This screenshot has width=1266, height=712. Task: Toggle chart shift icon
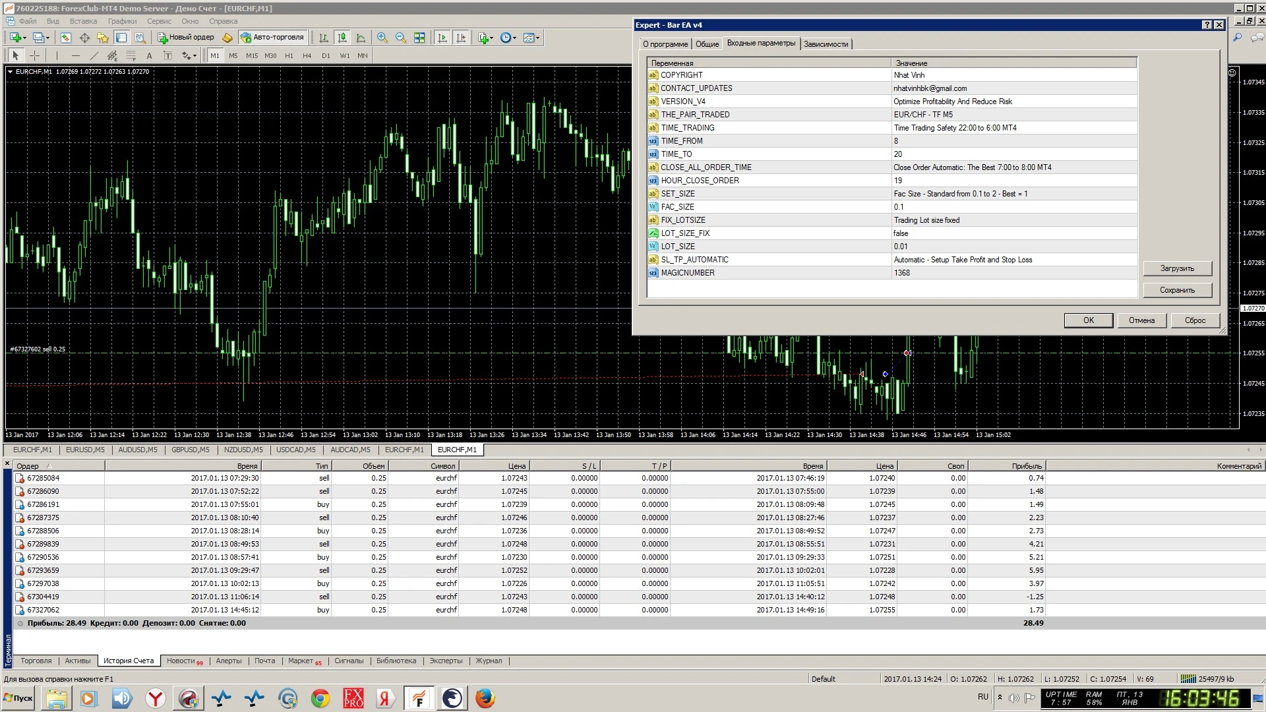click(x=461, y=38)
